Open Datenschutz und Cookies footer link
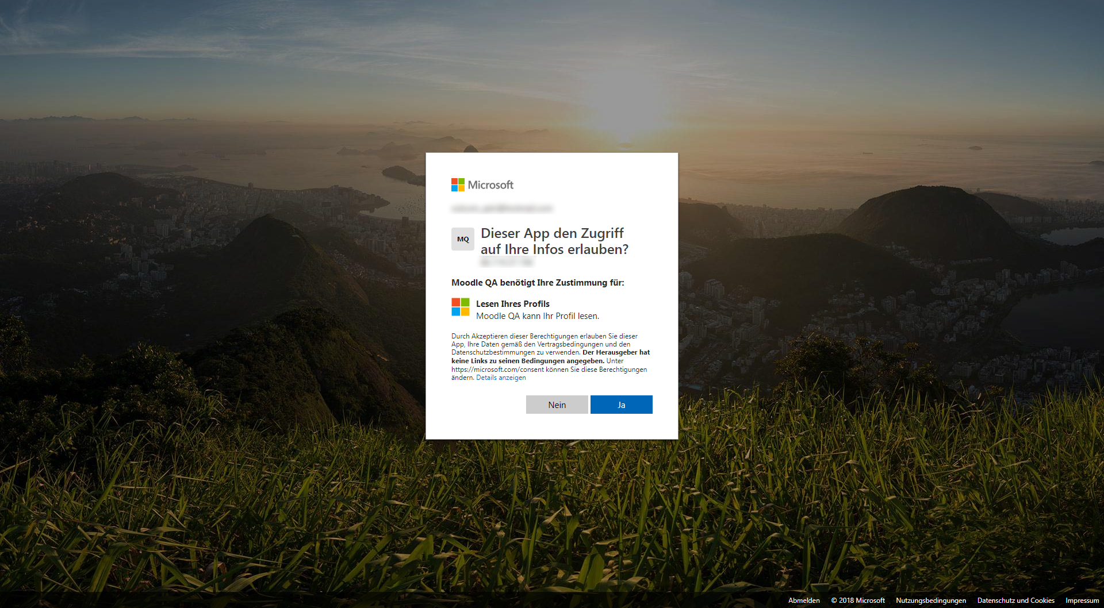Viewport: 1104px width, 608px height. pyautogui.click(x=1016, y=600)
